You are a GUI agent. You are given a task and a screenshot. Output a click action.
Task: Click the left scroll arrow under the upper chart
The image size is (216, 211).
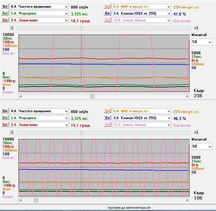(21, 97)
